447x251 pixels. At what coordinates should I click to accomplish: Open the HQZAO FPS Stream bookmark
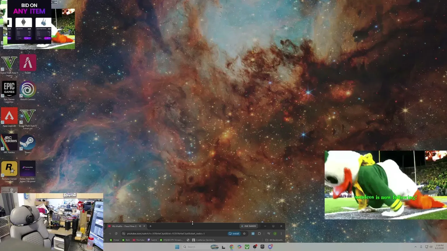(171, 240)
